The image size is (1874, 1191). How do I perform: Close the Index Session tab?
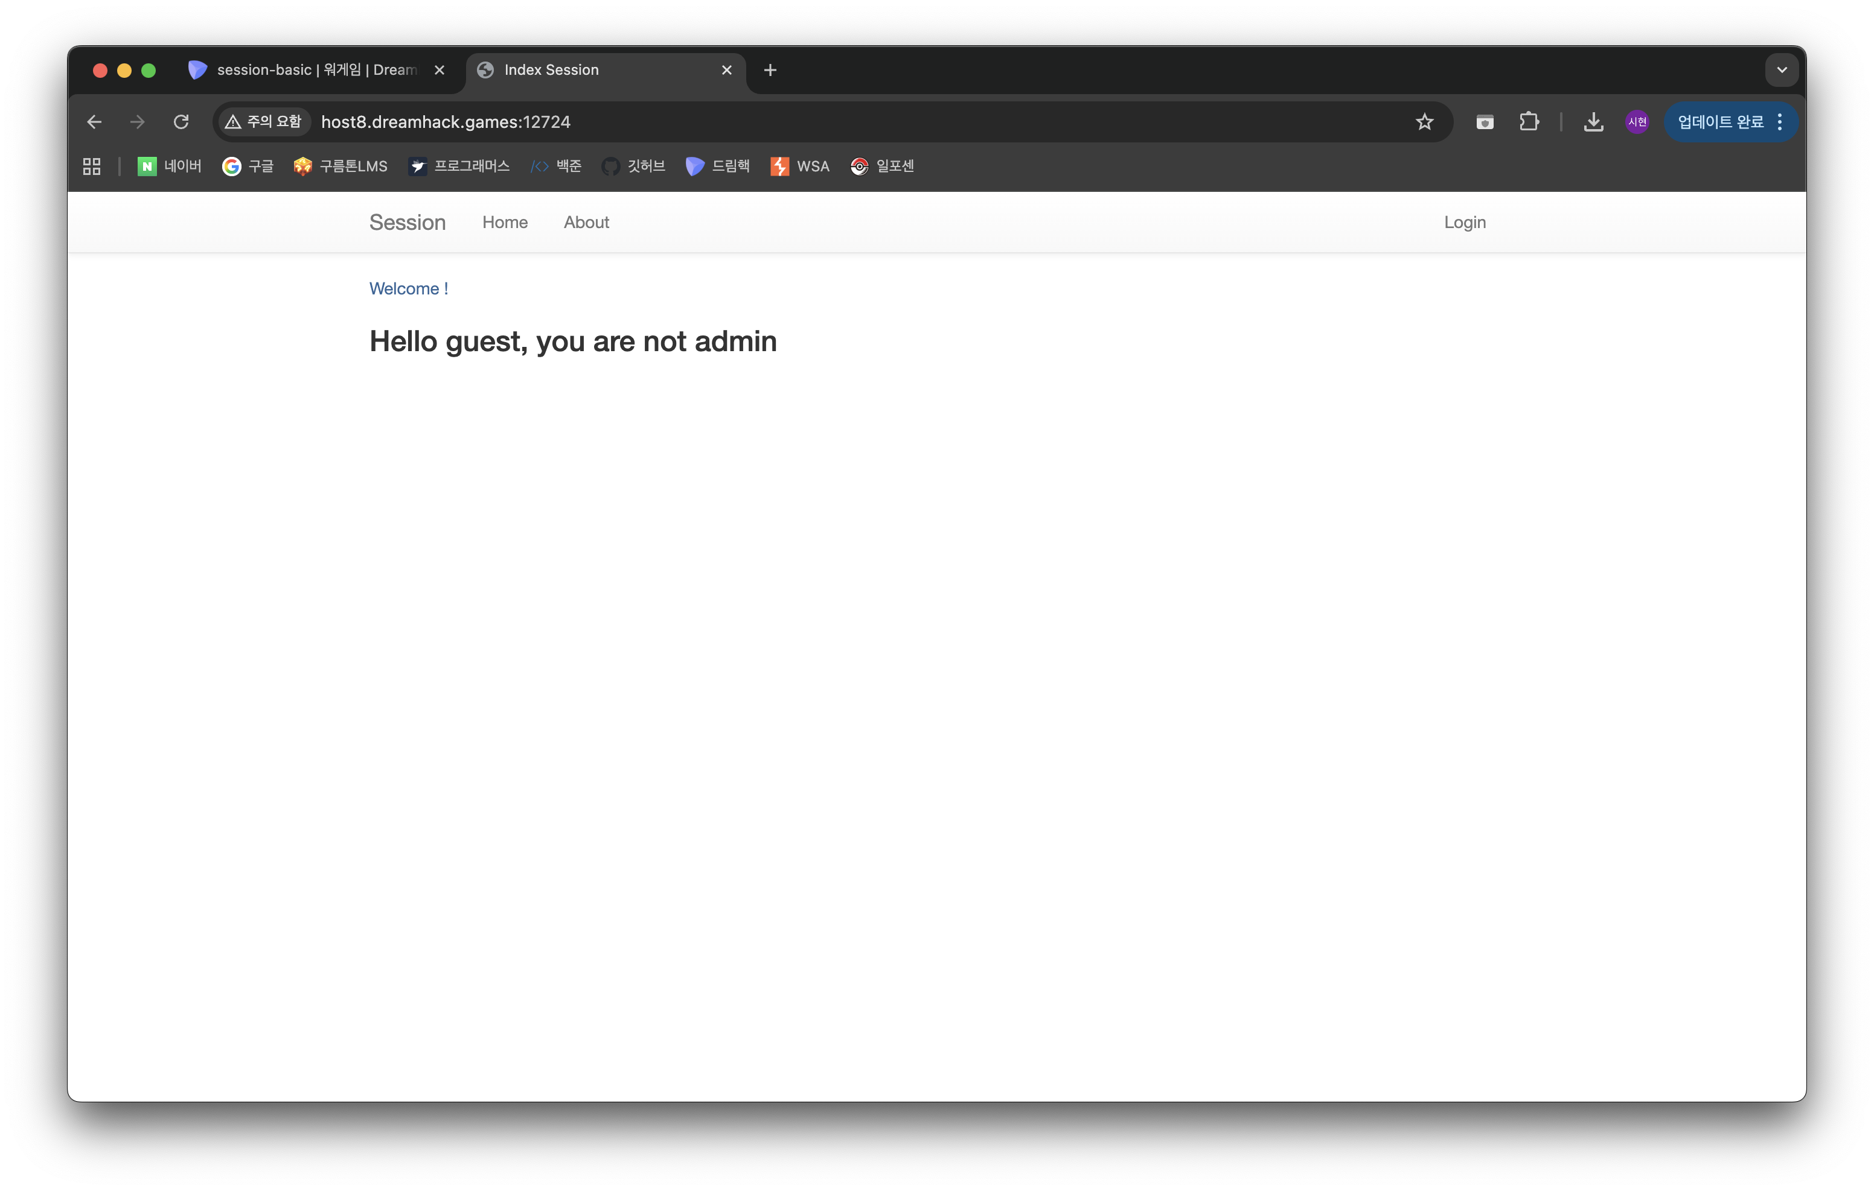click(727, 70)
